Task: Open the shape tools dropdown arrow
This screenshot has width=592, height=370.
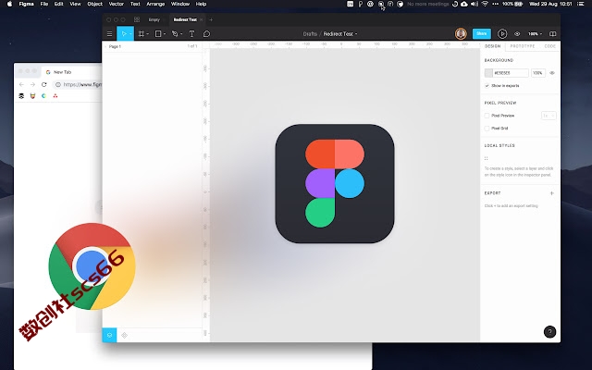Action: tap(165, 34)
